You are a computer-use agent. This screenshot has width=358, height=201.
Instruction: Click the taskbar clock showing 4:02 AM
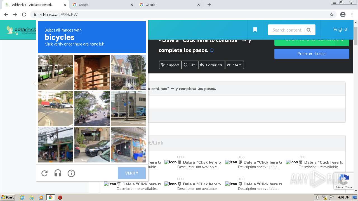pos(344,197)
